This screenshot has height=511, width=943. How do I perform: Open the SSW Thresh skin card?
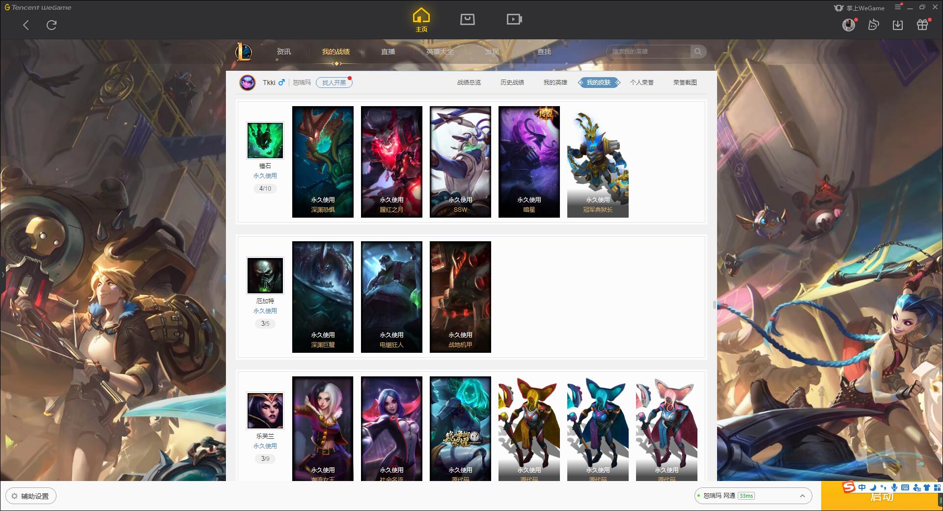pyautogui.click(x=460, y=162)
